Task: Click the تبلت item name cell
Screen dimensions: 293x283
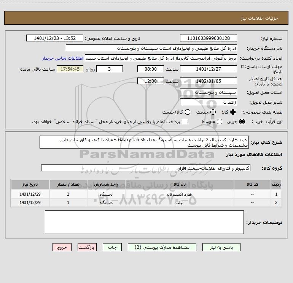Action: click(x=179, y=202)
